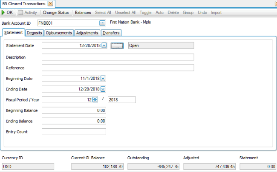Open Balances from the toolbar

[83, 13]
